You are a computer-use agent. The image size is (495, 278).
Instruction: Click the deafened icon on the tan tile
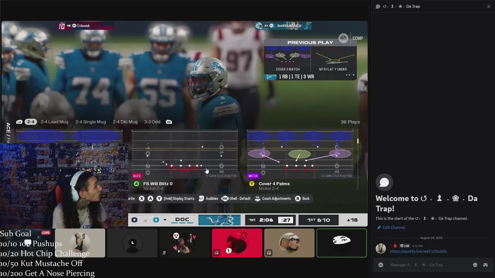coord(269,253)
